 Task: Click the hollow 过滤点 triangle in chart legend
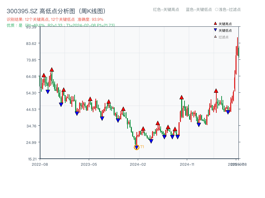pos(215,37)
